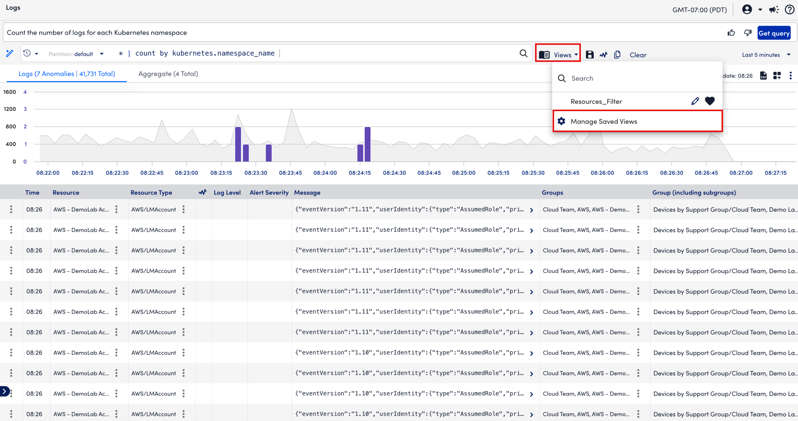
Task: Open the Views dropdown
Action: click(x=558, y=55)
